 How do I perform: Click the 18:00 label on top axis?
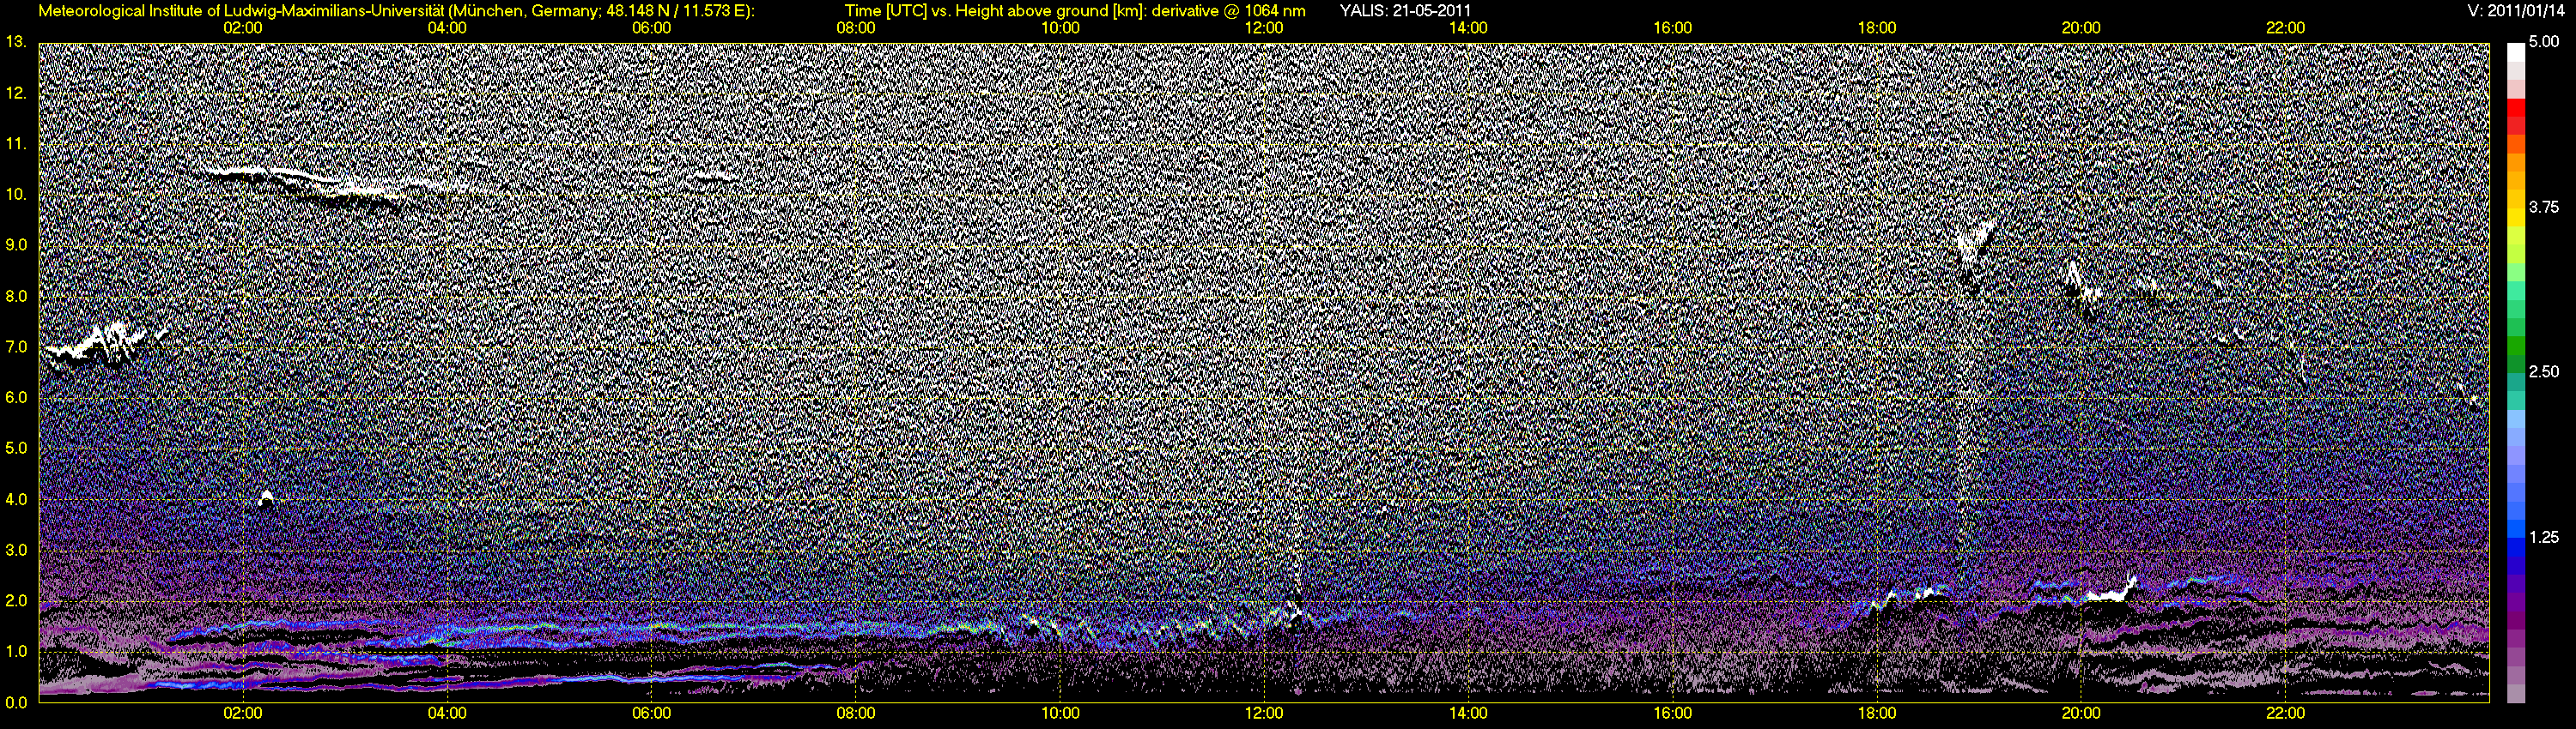click(x=1877, y=28)
